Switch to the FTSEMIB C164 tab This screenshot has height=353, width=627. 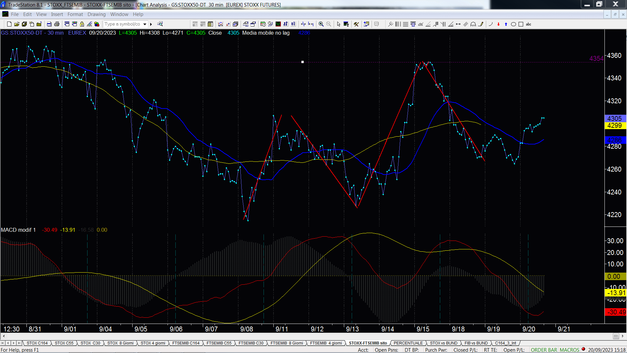(x=186, y=343)
